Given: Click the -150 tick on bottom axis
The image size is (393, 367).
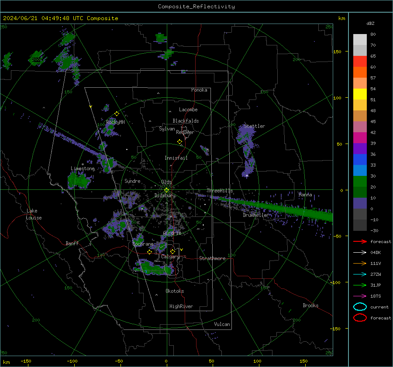Looking at the screenshot, I should [x=26, y=361].
